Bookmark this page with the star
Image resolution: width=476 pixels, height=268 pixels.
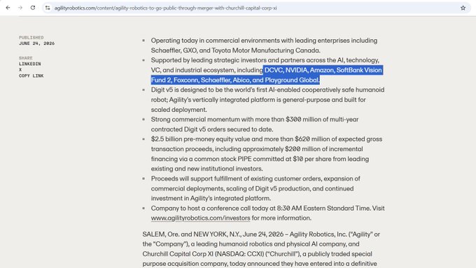pos(463,8)
